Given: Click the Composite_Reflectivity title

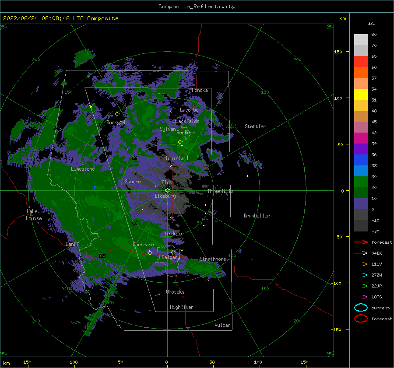Looking at the screenshot, I should tap(197, 7).
